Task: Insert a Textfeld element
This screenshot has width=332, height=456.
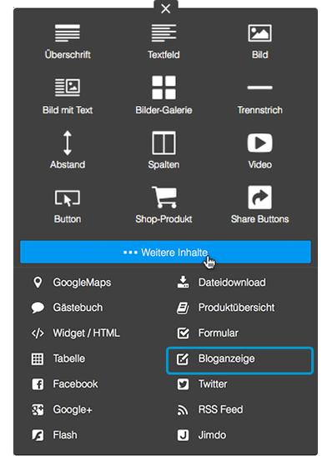Action: (163, 42)
